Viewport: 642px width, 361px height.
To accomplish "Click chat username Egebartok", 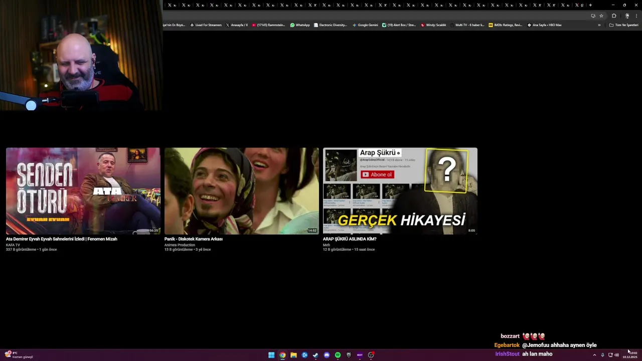I will click(x=507, y=345).
